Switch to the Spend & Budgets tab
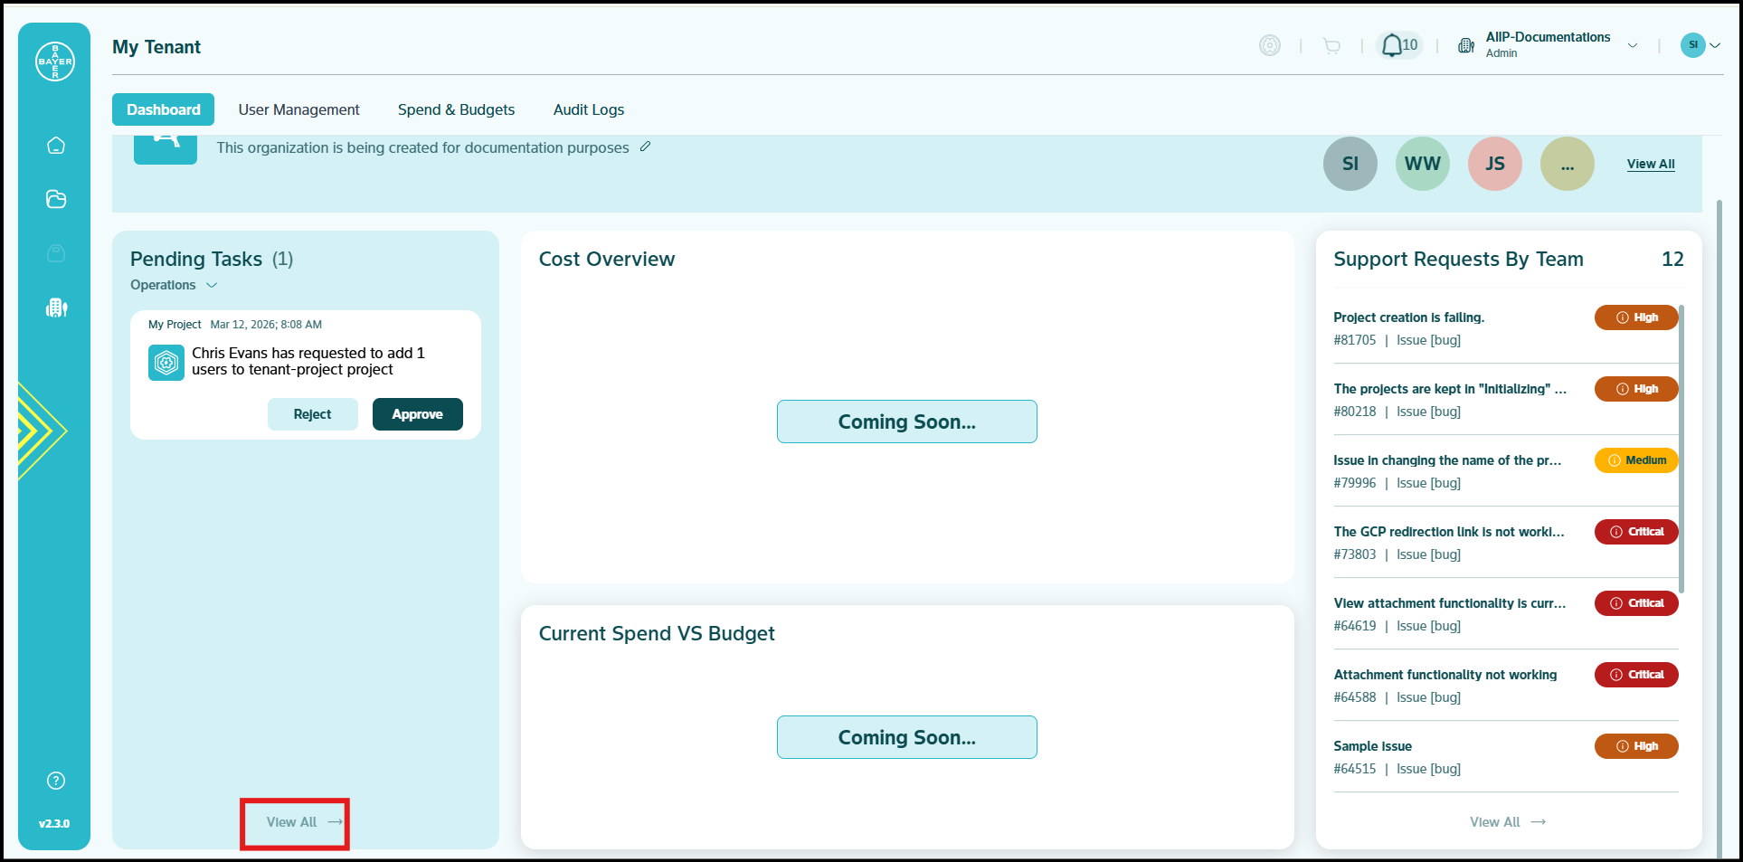Screen dimensions: 1743x862 click(x=456, y=109)
